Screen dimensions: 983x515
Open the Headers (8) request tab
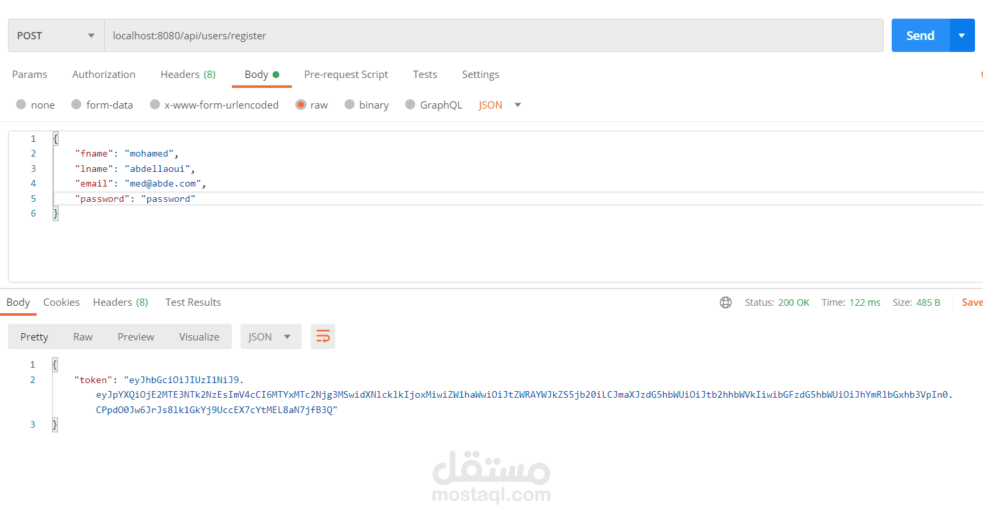[x=188, y=74]
